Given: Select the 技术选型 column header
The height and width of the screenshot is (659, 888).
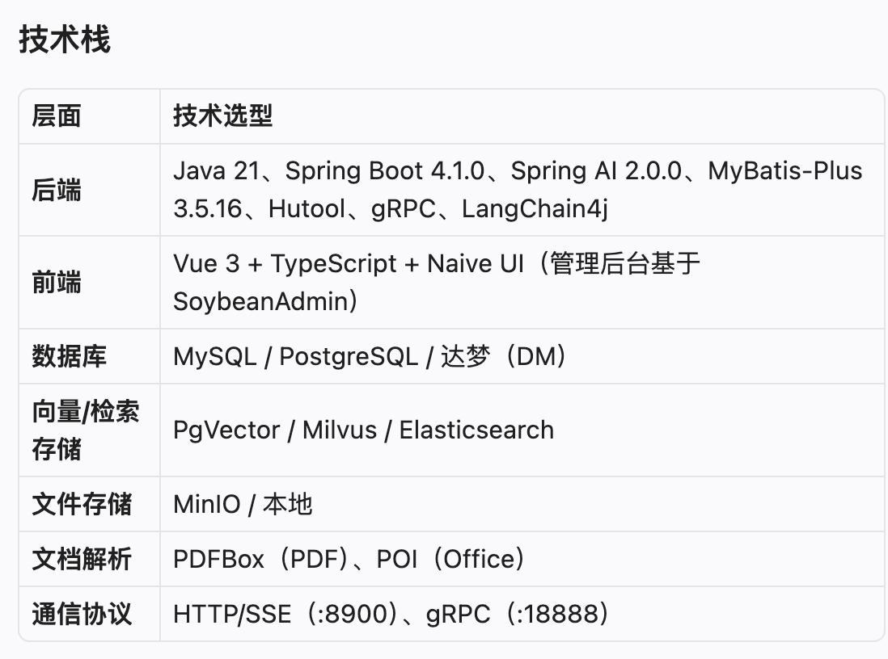Looking at the screenshot, I should pos(222,116).
